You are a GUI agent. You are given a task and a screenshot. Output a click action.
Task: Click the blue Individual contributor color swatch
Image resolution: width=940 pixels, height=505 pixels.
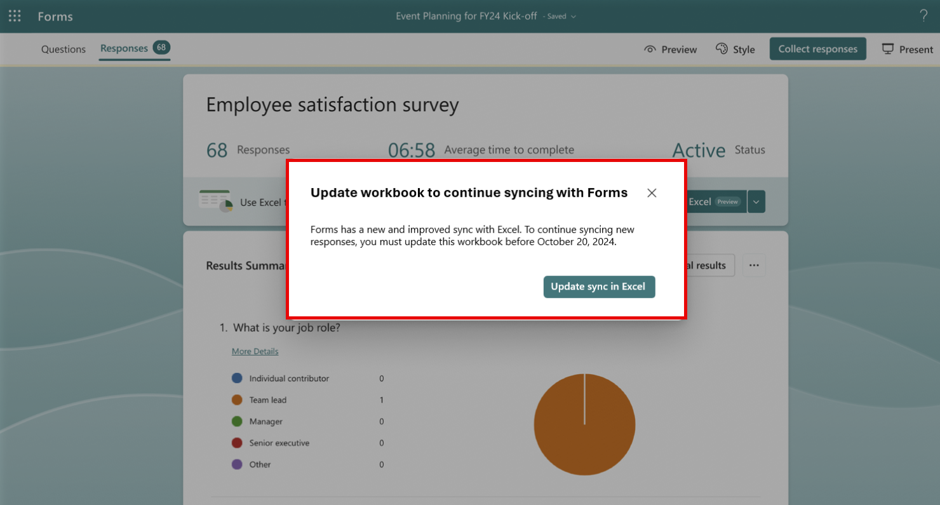(x=236, y=378)
